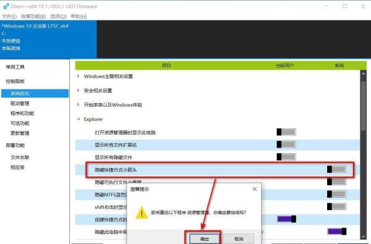Click 显示所有隐藏文件 row text
The image size is (371, 244).
coord(113,158)
